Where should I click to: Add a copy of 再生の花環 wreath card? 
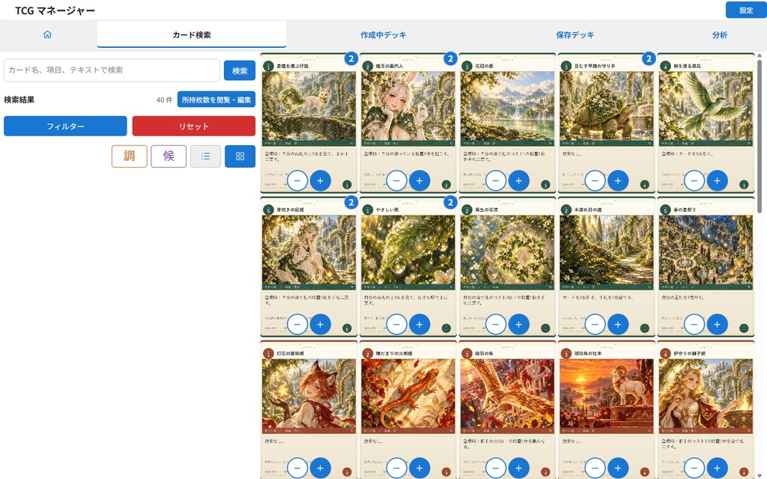click(x=519, y=325)
